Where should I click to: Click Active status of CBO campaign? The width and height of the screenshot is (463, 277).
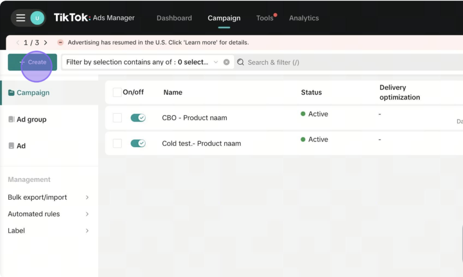(318, 114)
